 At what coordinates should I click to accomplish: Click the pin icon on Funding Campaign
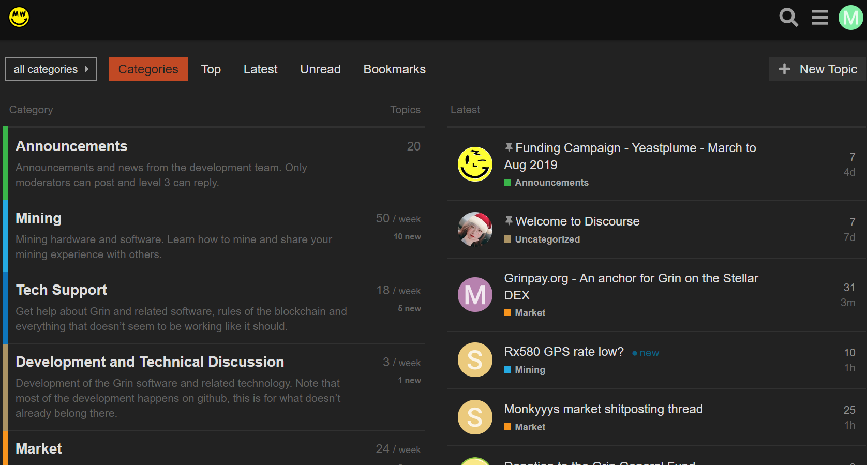tap(509, 148)
